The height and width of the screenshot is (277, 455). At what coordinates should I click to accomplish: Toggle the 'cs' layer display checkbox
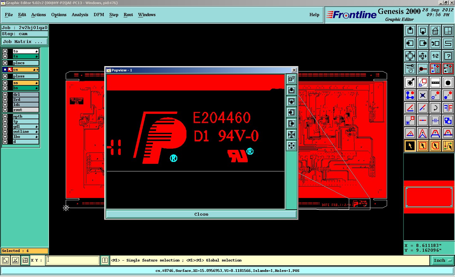click(x=5, y=70)
